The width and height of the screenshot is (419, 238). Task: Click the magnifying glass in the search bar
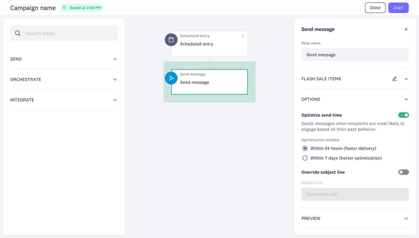17,33
